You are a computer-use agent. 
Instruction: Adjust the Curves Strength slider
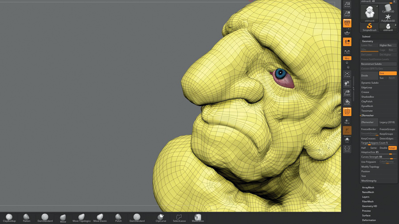[379, 157]
